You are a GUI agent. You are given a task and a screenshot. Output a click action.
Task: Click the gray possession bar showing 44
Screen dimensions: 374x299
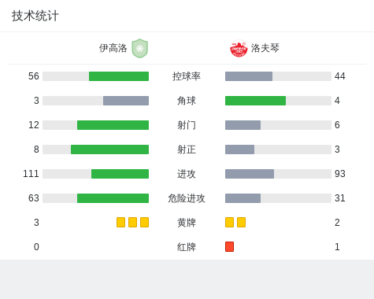point(249,76)
